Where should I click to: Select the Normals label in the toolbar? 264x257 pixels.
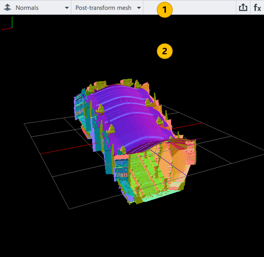[27, 8]
